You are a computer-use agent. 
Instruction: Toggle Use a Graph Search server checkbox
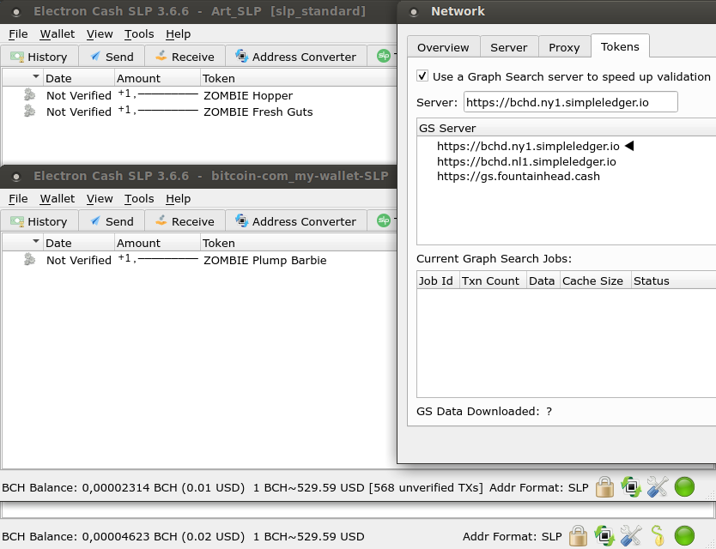[x=422, y=75]
